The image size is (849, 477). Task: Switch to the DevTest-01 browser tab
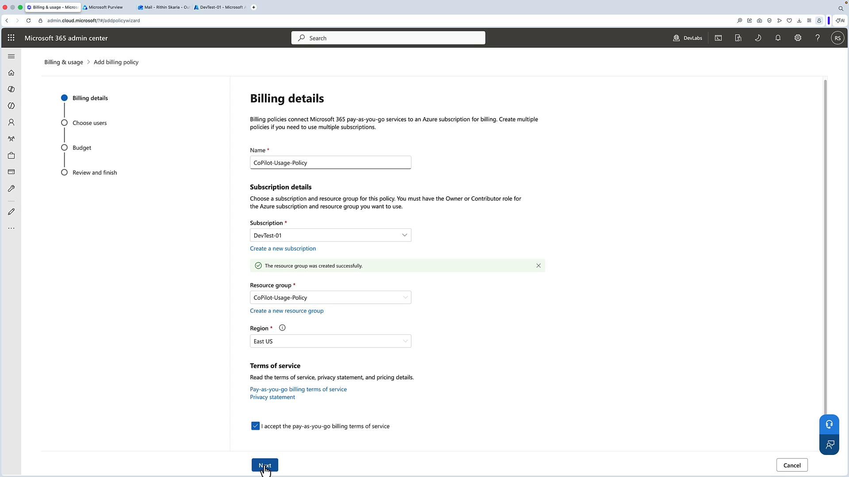tap(220, 7)
